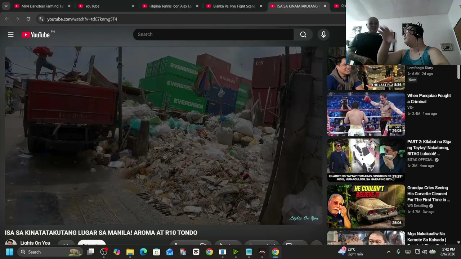This screenshot has height=259, width=461.
Task: Open the weather widget showing 28°C Light rain
Action: click(x=350, y=252)
